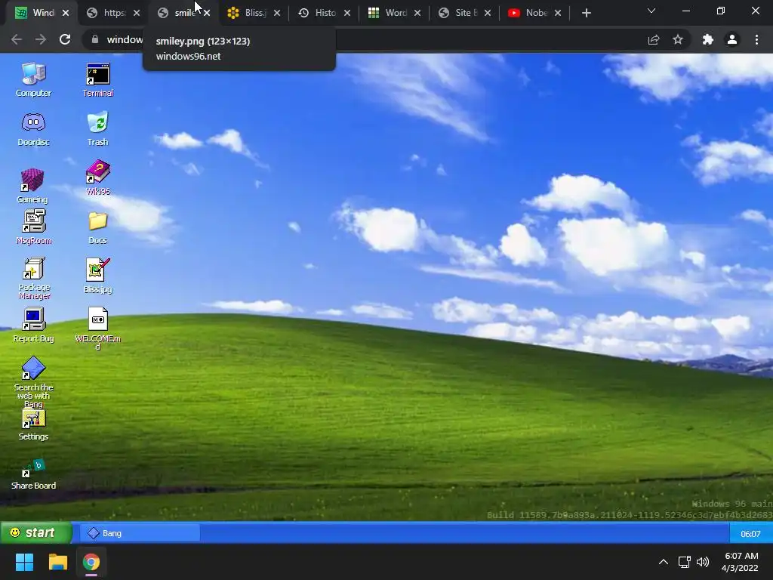Open the Chrome profile icon

[732, 39]
